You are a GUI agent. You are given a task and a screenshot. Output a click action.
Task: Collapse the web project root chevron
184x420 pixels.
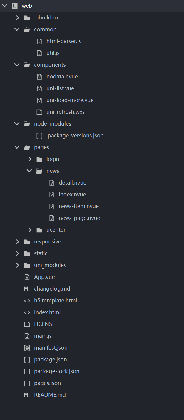[x=5, y=6]
